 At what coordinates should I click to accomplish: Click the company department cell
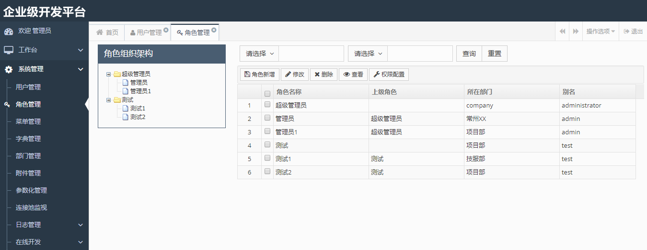[x=512, y=105]
